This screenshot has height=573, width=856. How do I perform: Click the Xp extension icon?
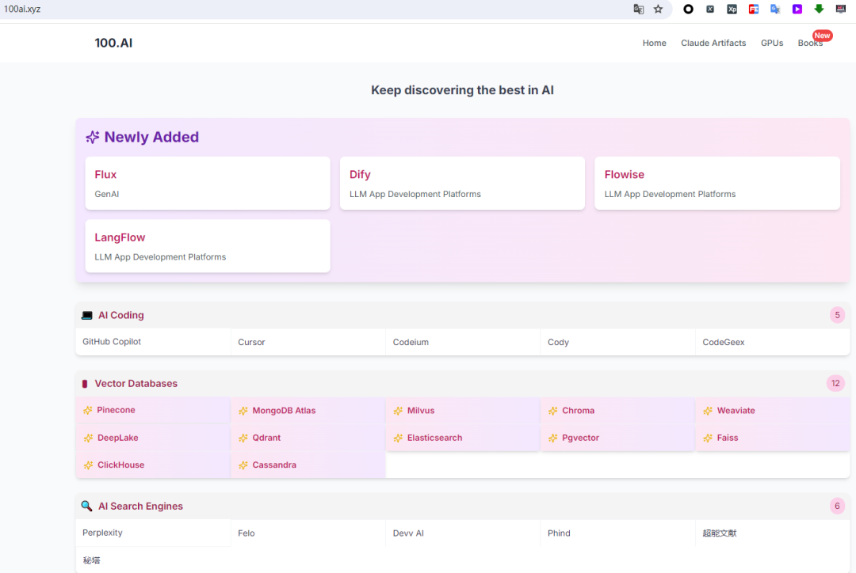point(732,9)
